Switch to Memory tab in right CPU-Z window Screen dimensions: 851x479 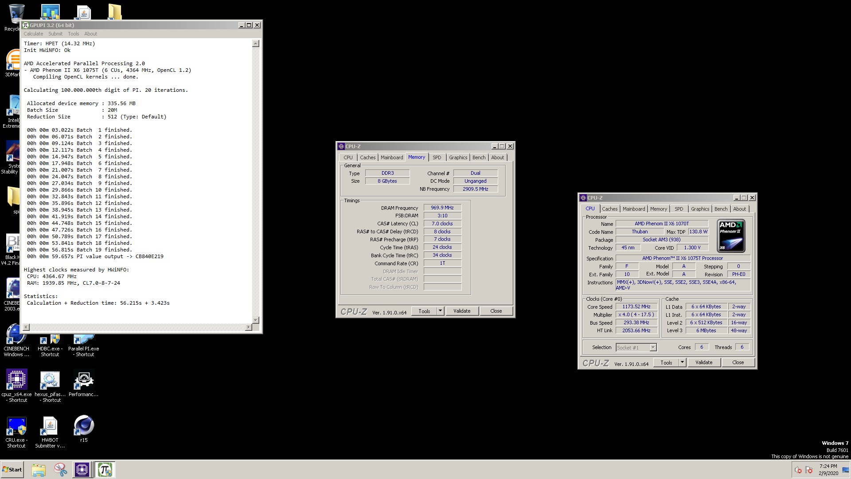(659, 209)
